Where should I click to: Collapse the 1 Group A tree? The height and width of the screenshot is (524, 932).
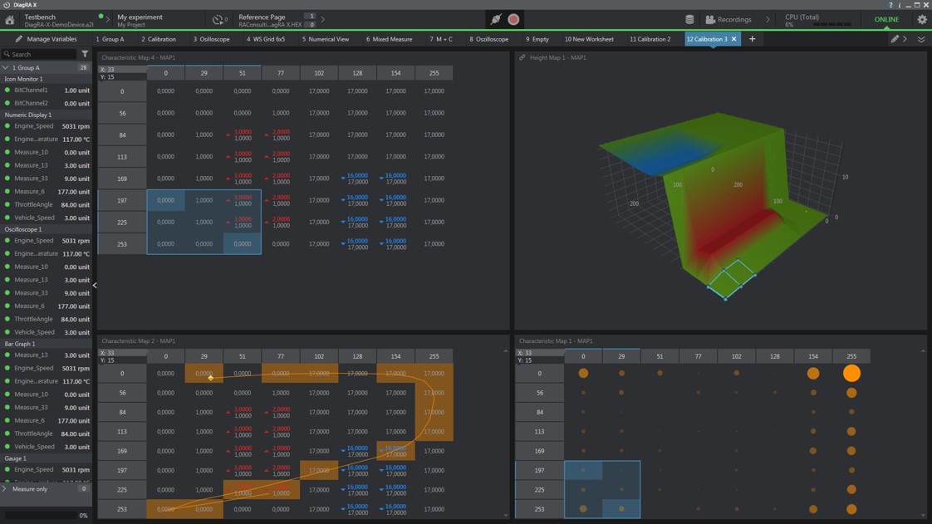(5, 68)
